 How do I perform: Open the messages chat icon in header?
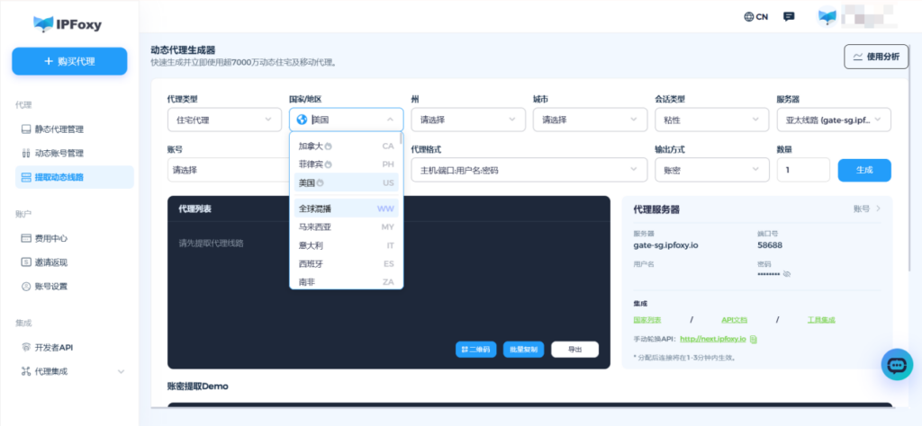point(789,16)
